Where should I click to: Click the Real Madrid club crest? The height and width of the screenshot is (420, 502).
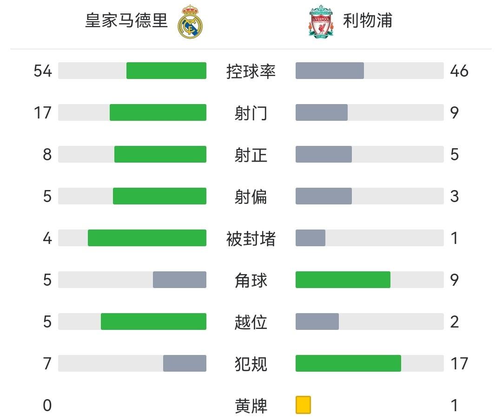tap(191, 21)
